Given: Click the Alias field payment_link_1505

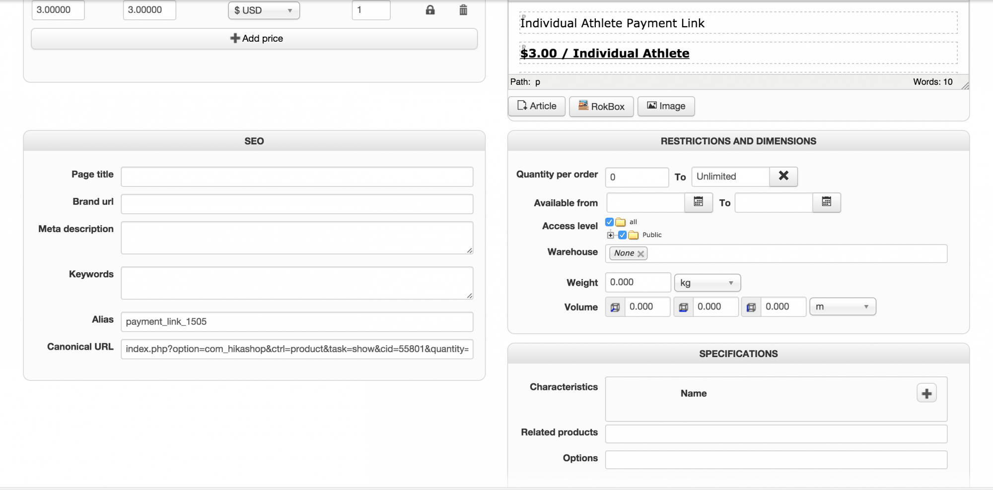Looking at the screenshot, I should [297, 322].
